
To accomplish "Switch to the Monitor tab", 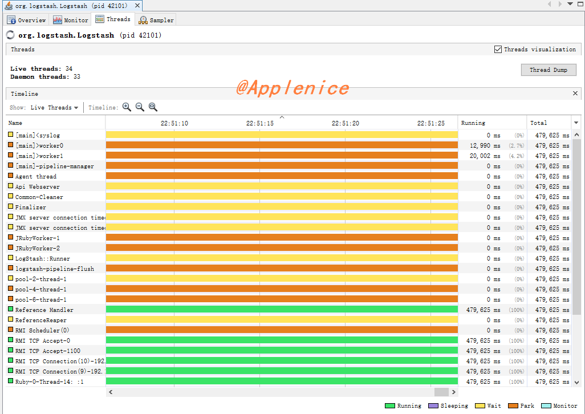I will point(71,20).
